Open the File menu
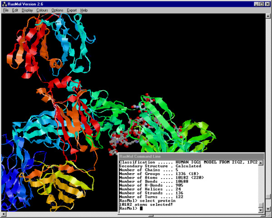Image resolution: width=272 pixels, height=218 pixels. 6,10
